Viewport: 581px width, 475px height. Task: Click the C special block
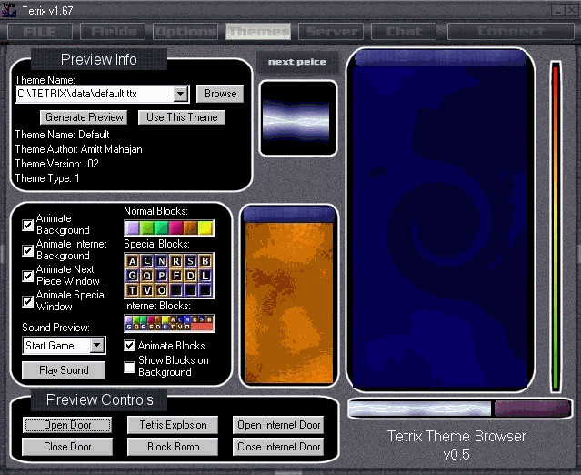point(147,261)
